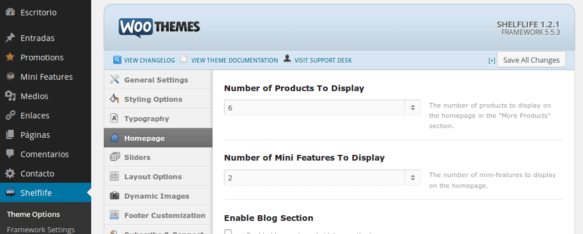This screenshot has width=583, height=234.
Task: Open Enlaces in admin menu
Action: [x=46, y=115]
